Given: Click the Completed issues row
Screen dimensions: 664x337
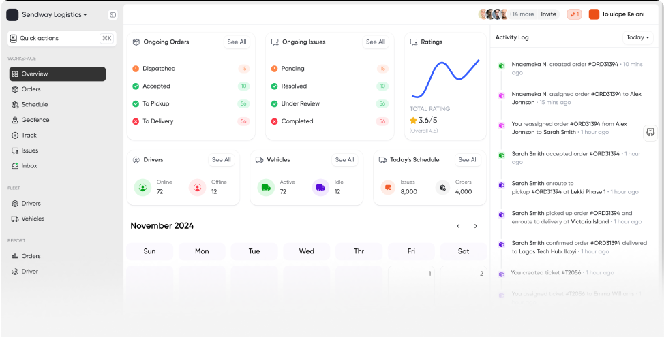Looking at the screenshot, I should (x=330, y=121).
